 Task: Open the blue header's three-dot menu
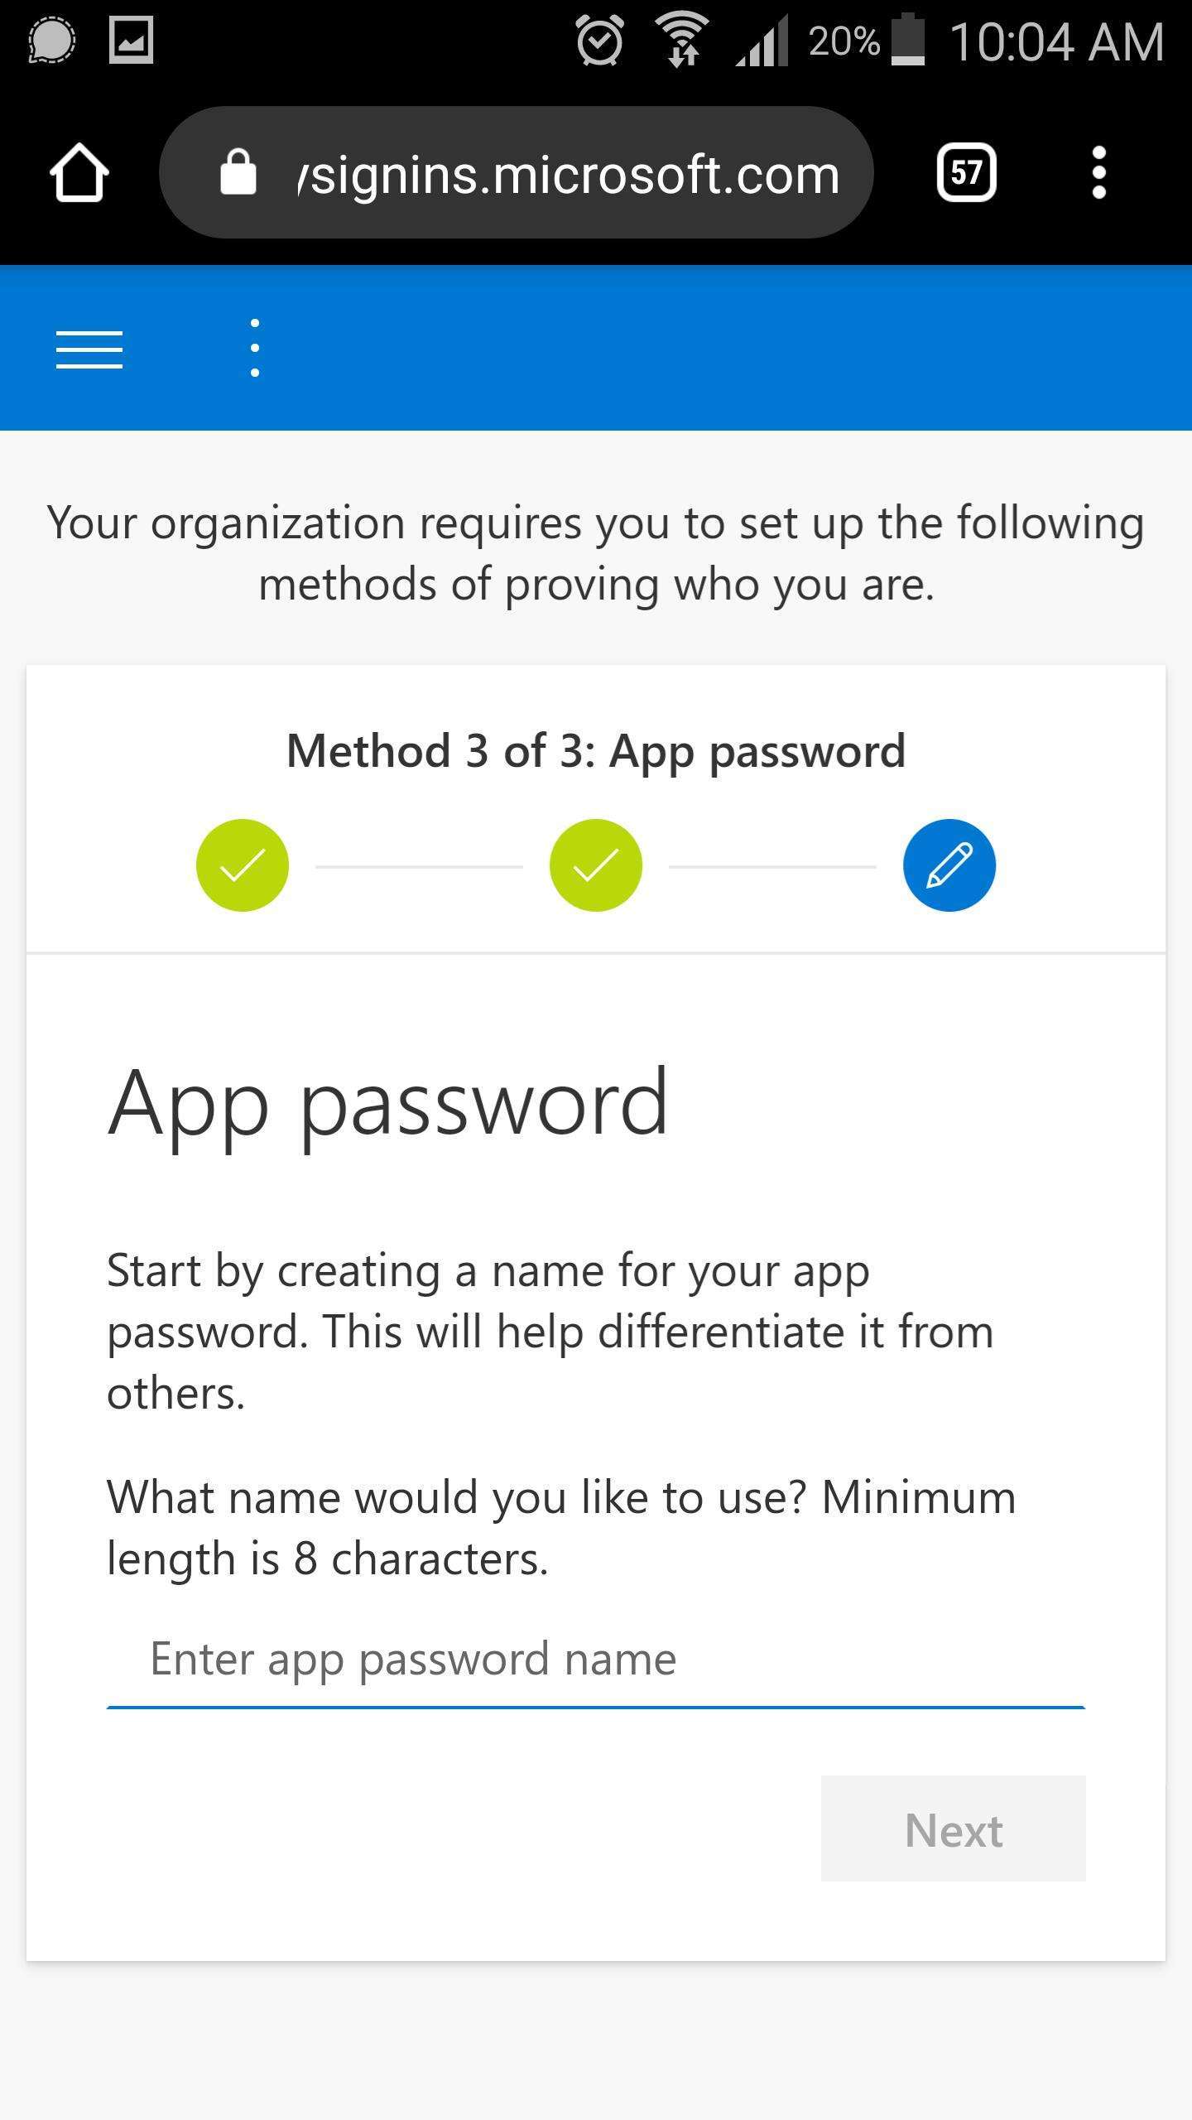pos(255,348)
